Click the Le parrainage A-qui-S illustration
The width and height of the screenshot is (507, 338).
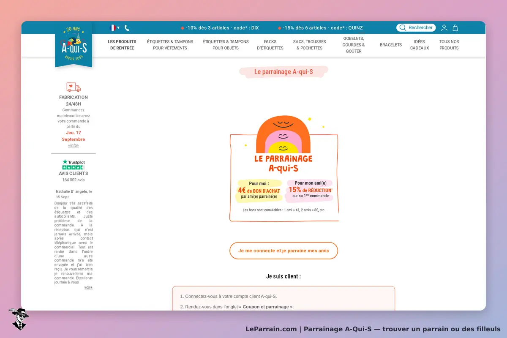pyautogui.click(x=284, y=168)
